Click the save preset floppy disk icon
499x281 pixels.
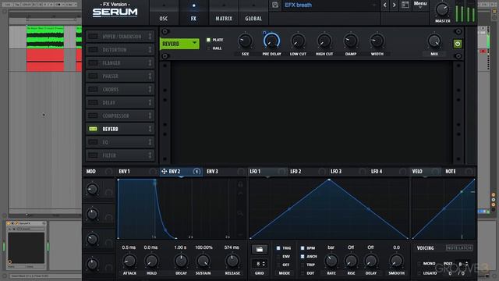[x=275, y=5]
